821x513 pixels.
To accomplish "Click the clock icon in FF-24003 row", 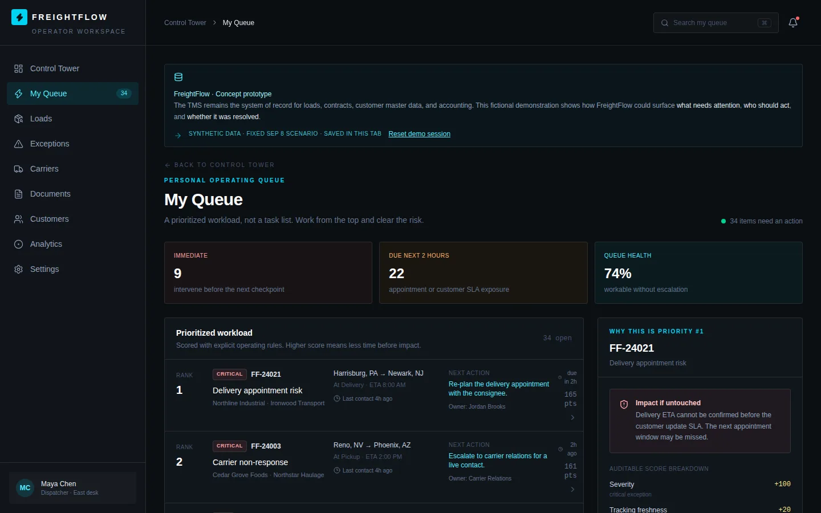I will click(x=337, y=470).
